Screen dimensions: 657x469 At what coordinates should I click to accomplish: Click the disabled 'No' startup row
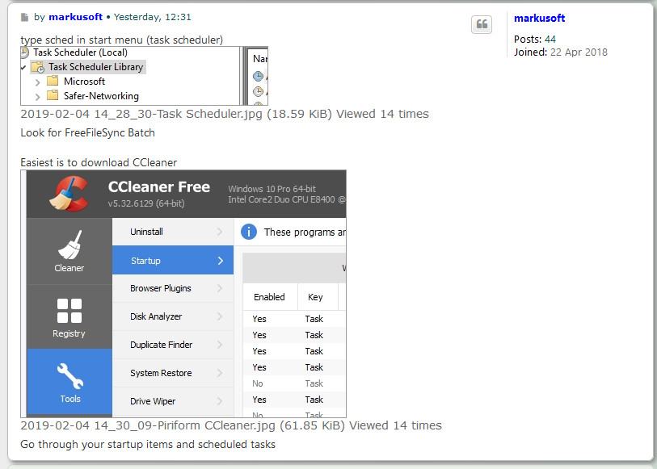pyautogui.click(x=295, y=383)
